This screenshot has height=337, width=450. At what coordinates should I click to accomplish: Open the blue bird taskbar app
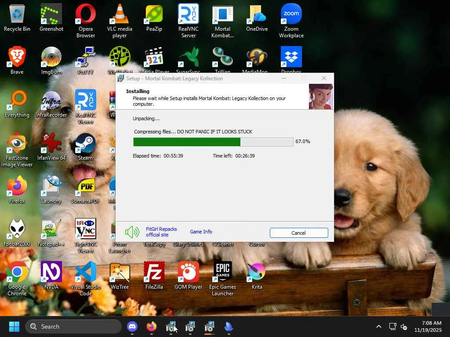229,326
